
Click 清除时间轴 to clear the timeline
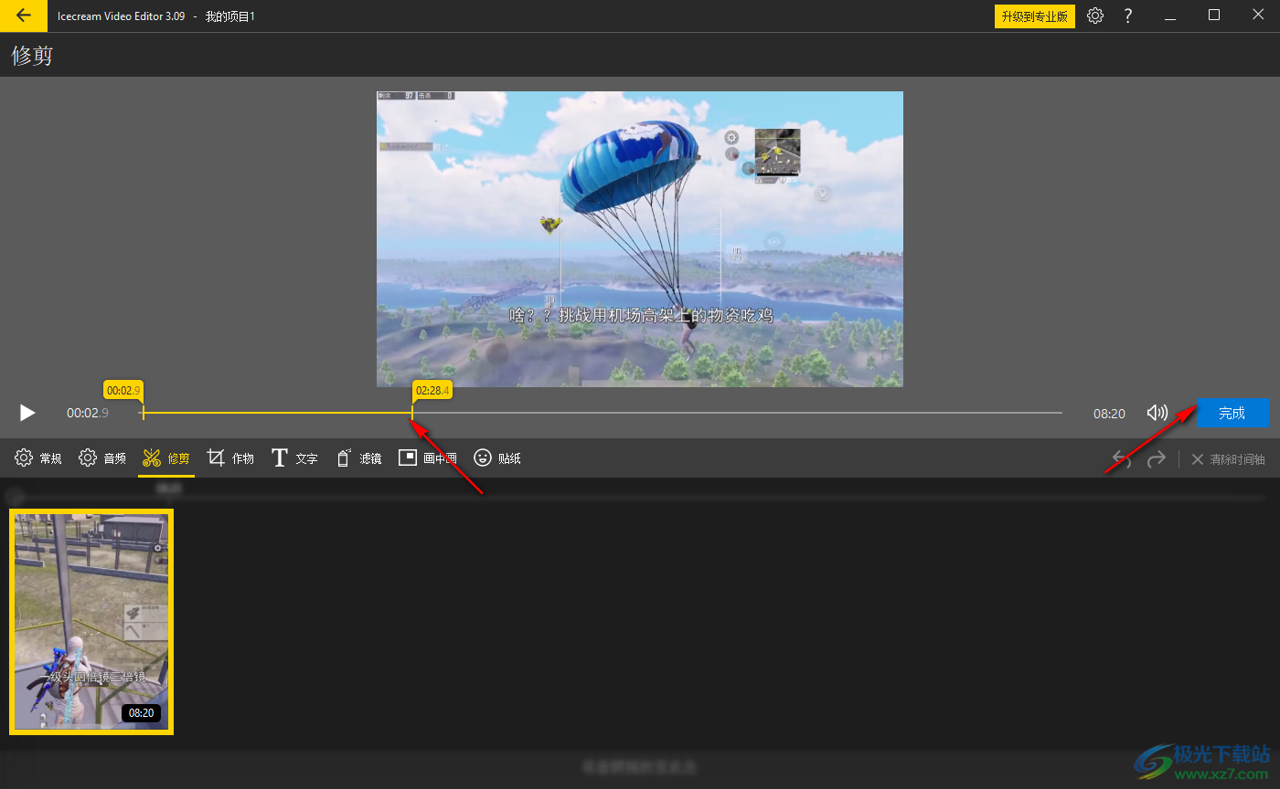click(x=1228, y=459)
